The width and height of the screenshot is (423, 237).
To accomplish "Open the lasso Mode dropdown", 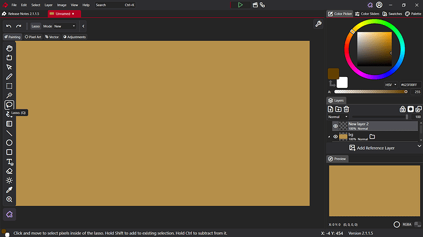I will [x=64, y=26].
